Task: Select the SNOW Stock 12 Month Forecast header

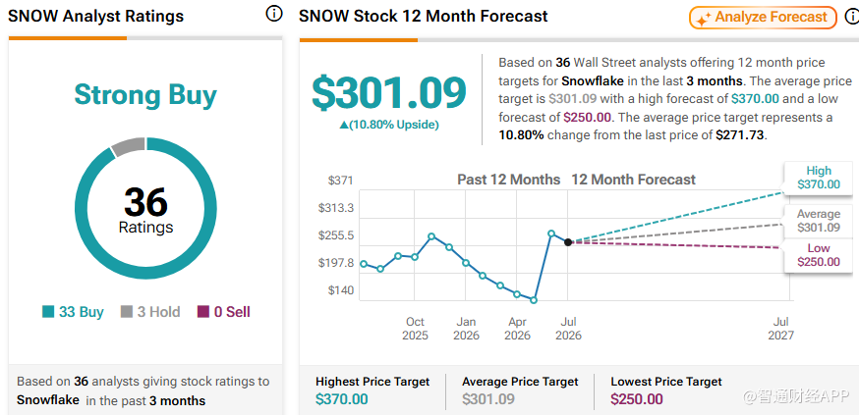Action: [423, 16]
